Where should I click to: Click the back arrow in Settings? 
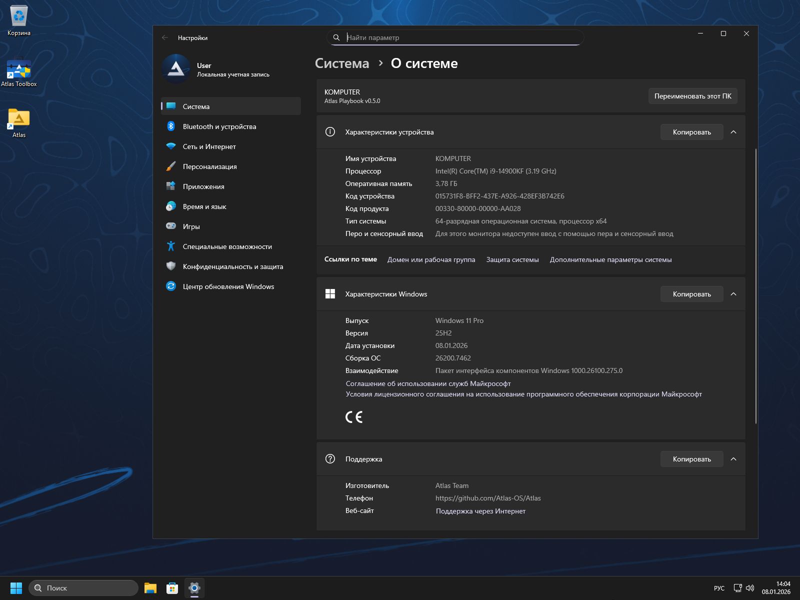[x=165, y=37]
